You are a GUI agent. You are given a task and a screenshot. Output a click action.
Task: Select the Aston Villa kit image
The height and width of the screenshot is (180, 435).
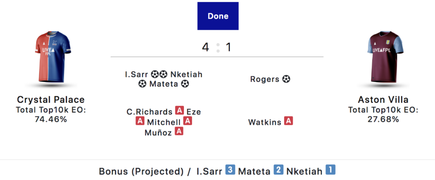(x=384, y=58)
